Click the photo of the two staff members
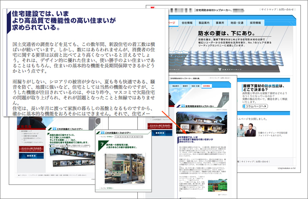This screenshot has width=308, height=199. 246,130
